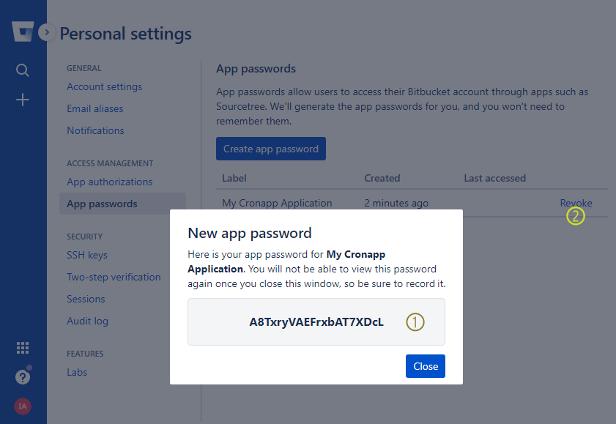Open Two-step verification settings
This screenshot has height=424, width=616.
114,277
